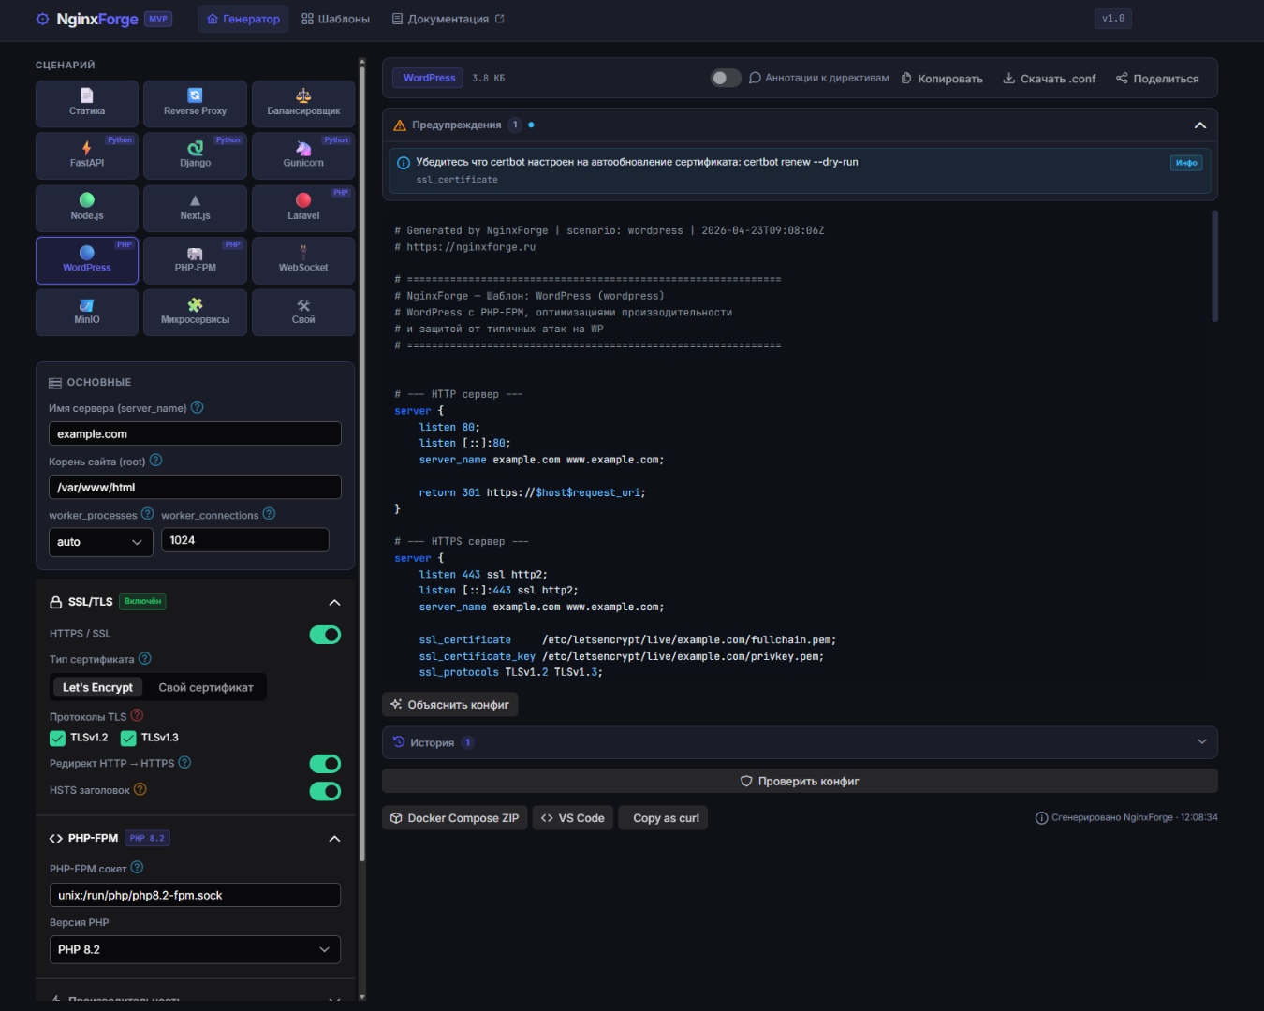
Task: Disable the HTTPS / SSL switch
Action: click(325, 635)
